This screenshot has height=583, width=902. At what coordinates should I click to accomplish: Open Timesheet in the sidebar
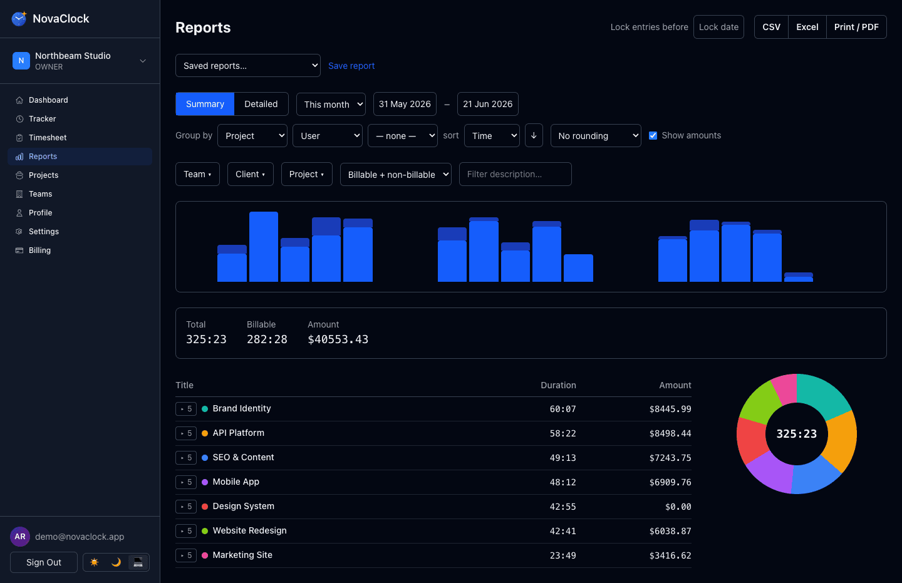[80, 138]
